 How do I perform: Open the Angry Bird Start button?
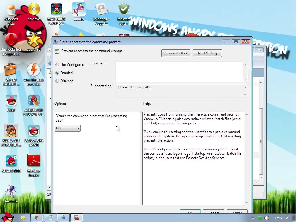point(8,217)
